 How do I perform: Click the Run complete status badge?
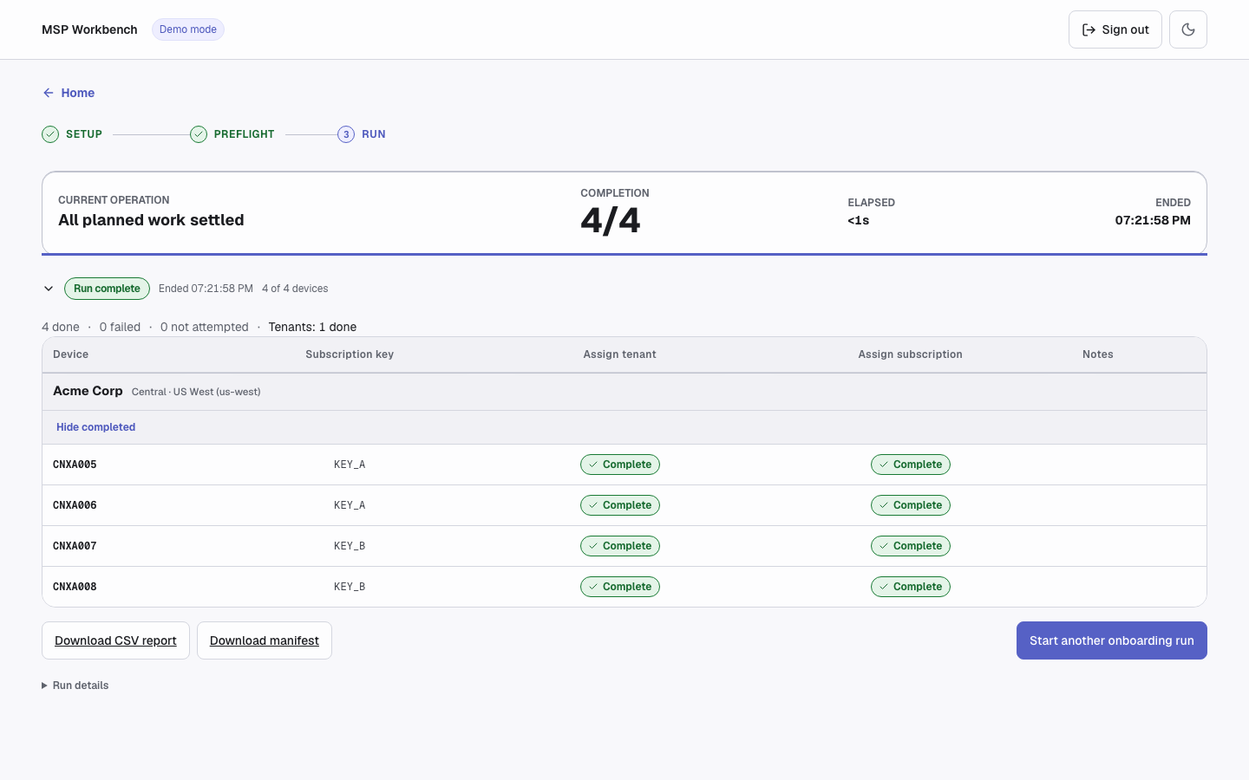coord(107,289)
